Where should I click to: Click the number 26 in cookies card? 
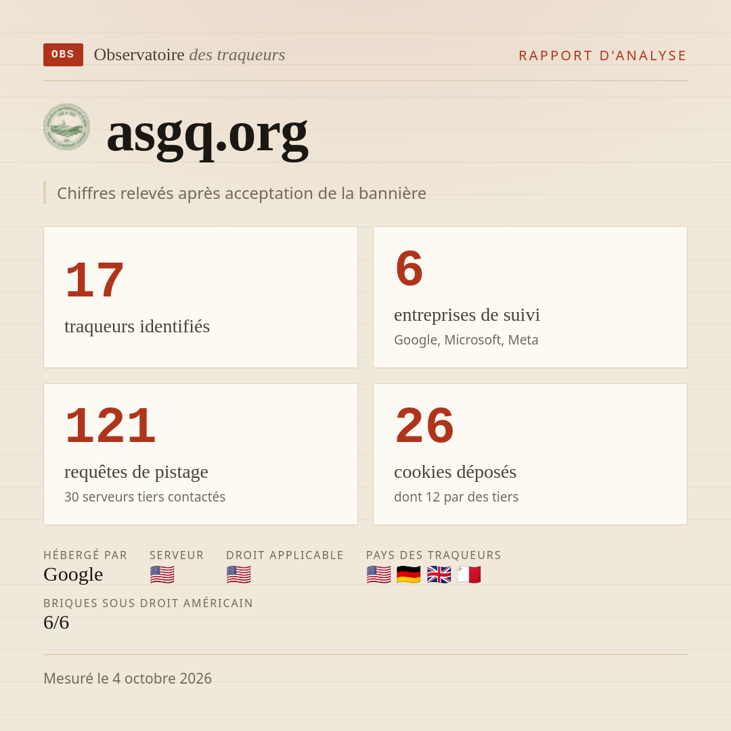(x=424, y=426)
